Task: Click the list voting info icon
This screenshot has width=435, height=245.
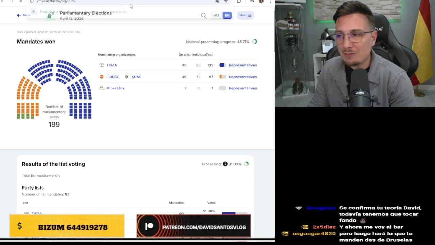Action: 225,164
